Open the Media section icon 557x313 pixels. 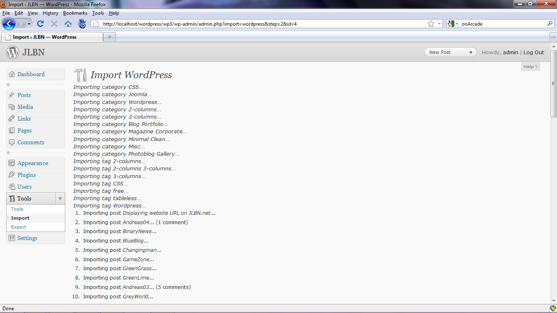tap(12, 107)
